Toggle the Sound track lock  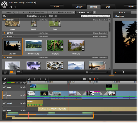coord(4,103)
